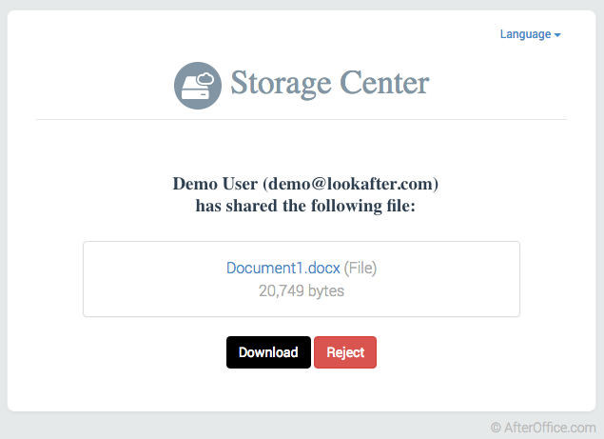Click the caret arrow beside Language
This screenshot has height=439, width=604.
pos(557,35)
